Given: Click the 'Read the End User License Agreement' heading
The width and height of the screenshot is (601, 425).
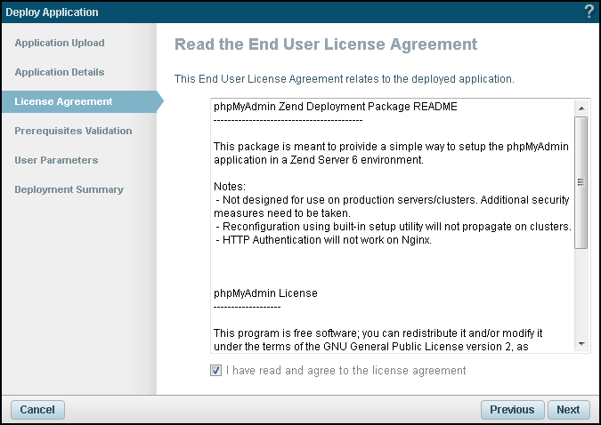Looking at the screenshot, I should tap(326, 44).
